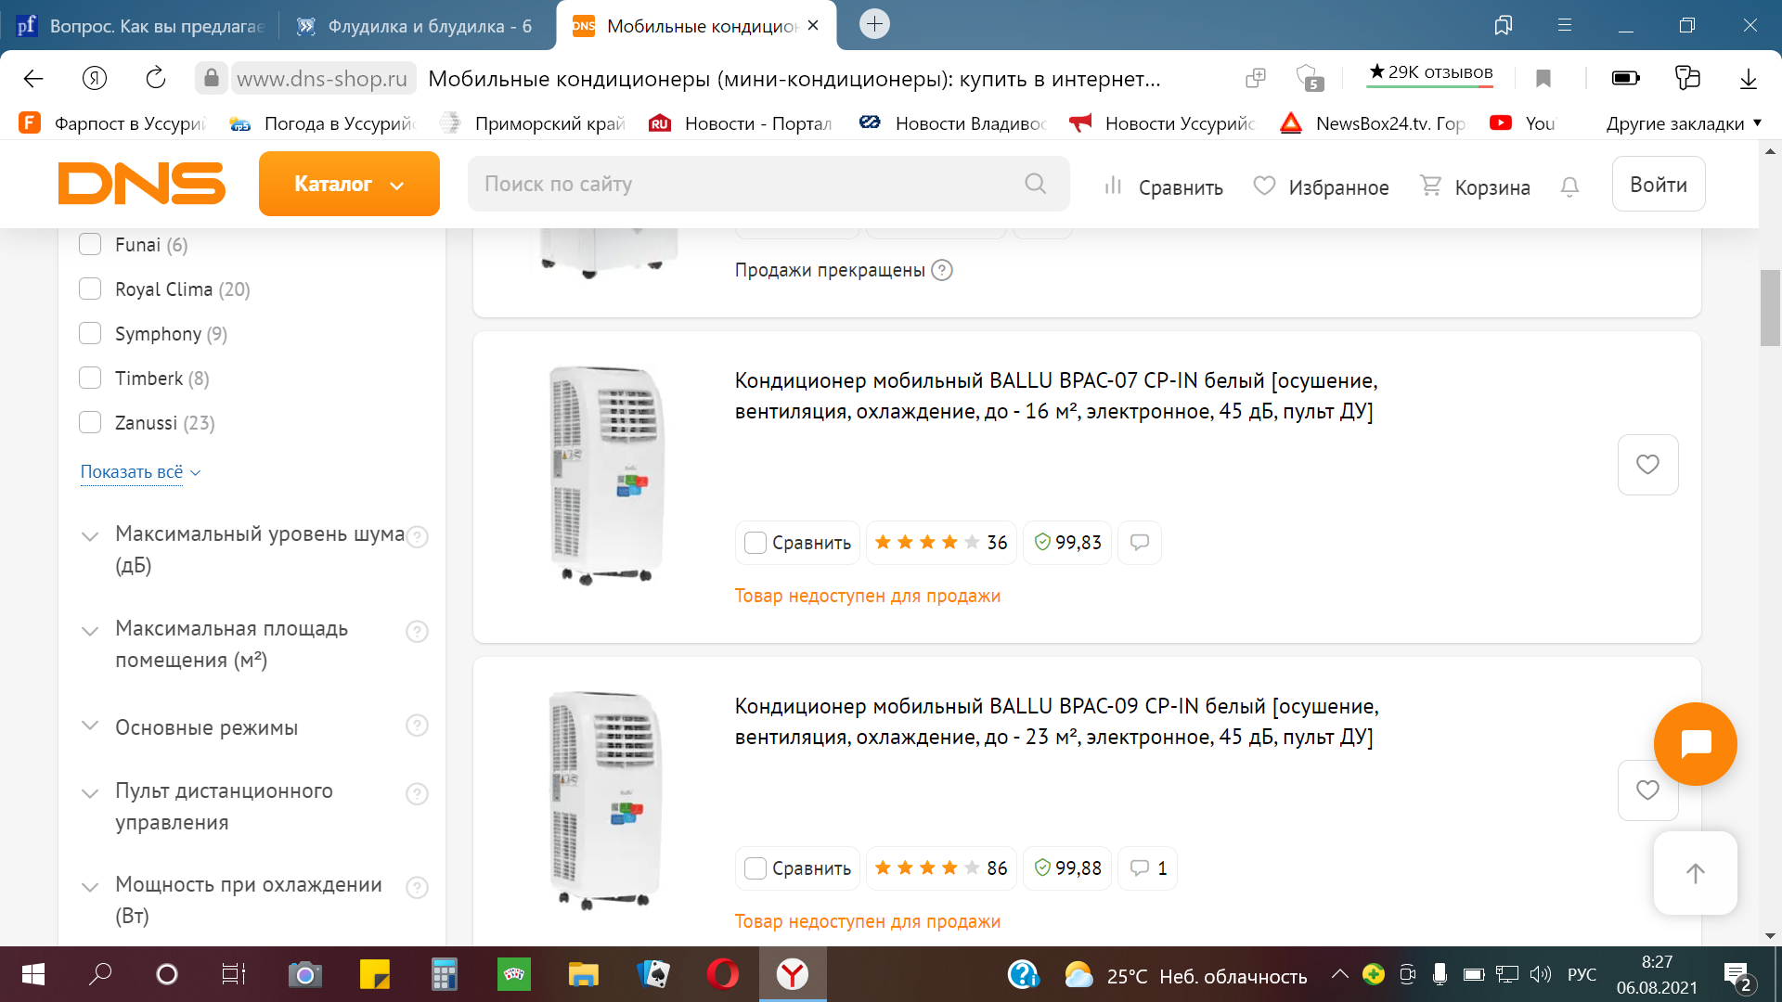Open Приморский край bookmark
The height and width of the screenshot is (1002, 1782).
tap(534, 123)
